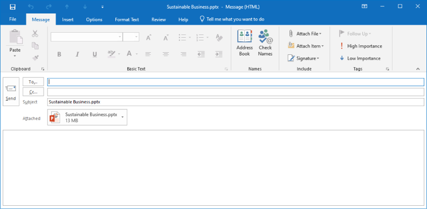The height and width of the screenshot is (209, 427).
Task: Open the File tab
Action: click(13, 19)
